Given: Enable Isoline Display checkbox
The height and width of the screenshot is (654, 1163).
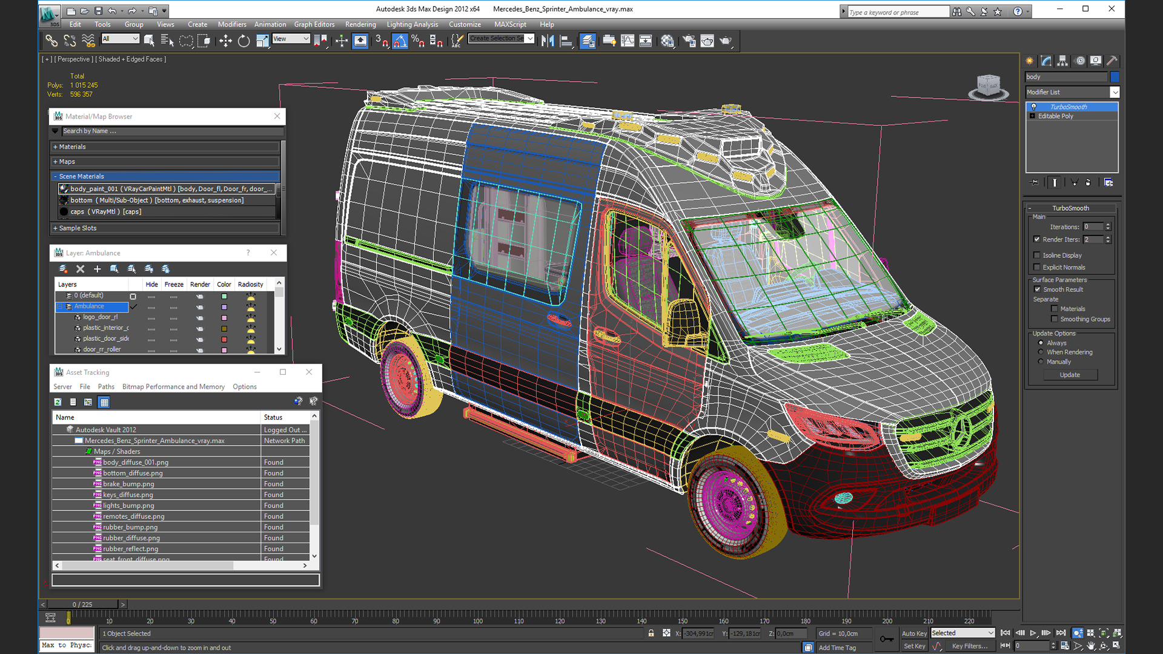Looking at the screenshot, I should point(1037,255).
